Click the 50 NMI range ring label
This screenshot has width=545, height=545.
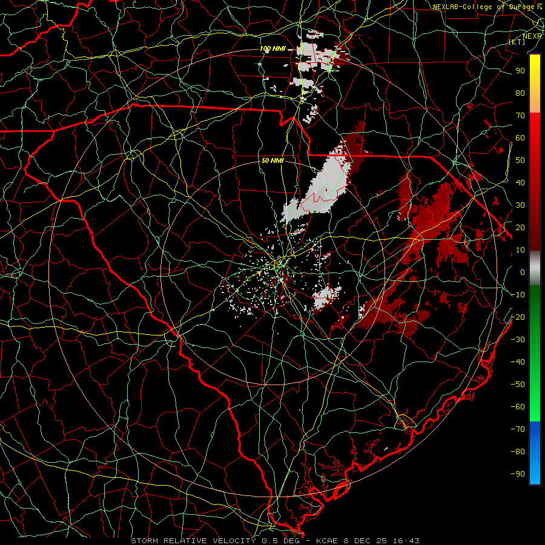pyautogui.click(x=272, y=160)
